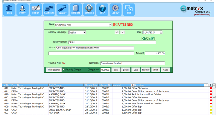Click the Preview button
This screenshot has height=120, width=222.
(x=146, y=70)
